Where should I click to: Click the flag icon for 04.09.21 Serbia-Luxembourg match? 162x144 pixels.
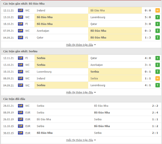point(20,85)
